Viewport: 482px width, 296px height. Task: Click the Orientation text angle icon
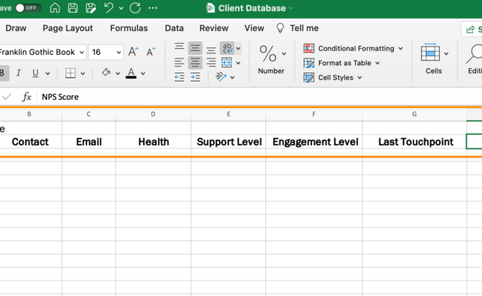(221, 77)
